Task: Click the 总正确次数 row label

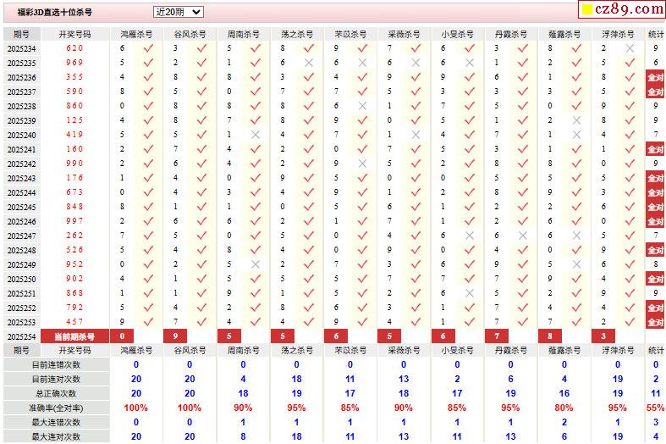Action: (56, 394)
